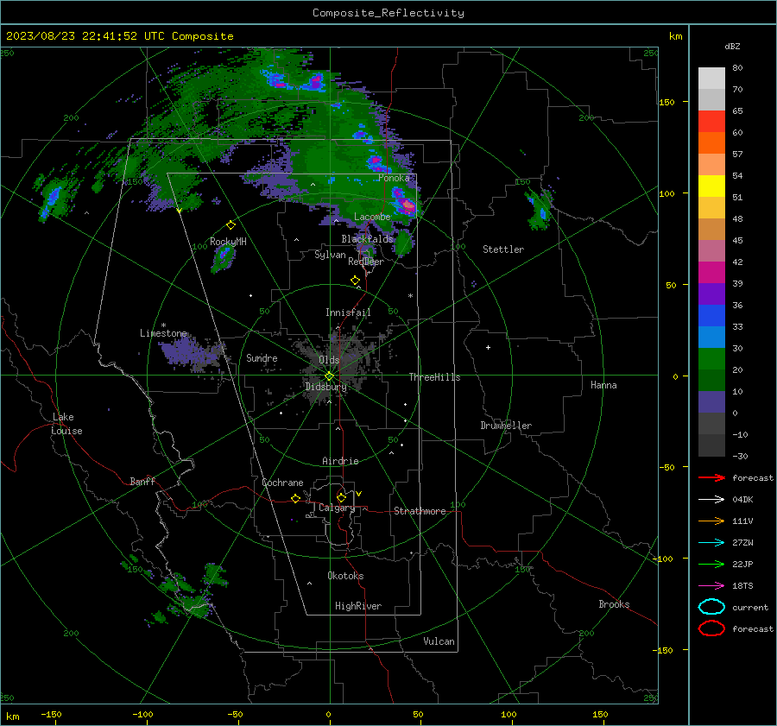Viewport: 777px width, 726px height.
Task: Select the red 65-60 dBZ color band
Action: pyautogui.click(x=711, y=122)
